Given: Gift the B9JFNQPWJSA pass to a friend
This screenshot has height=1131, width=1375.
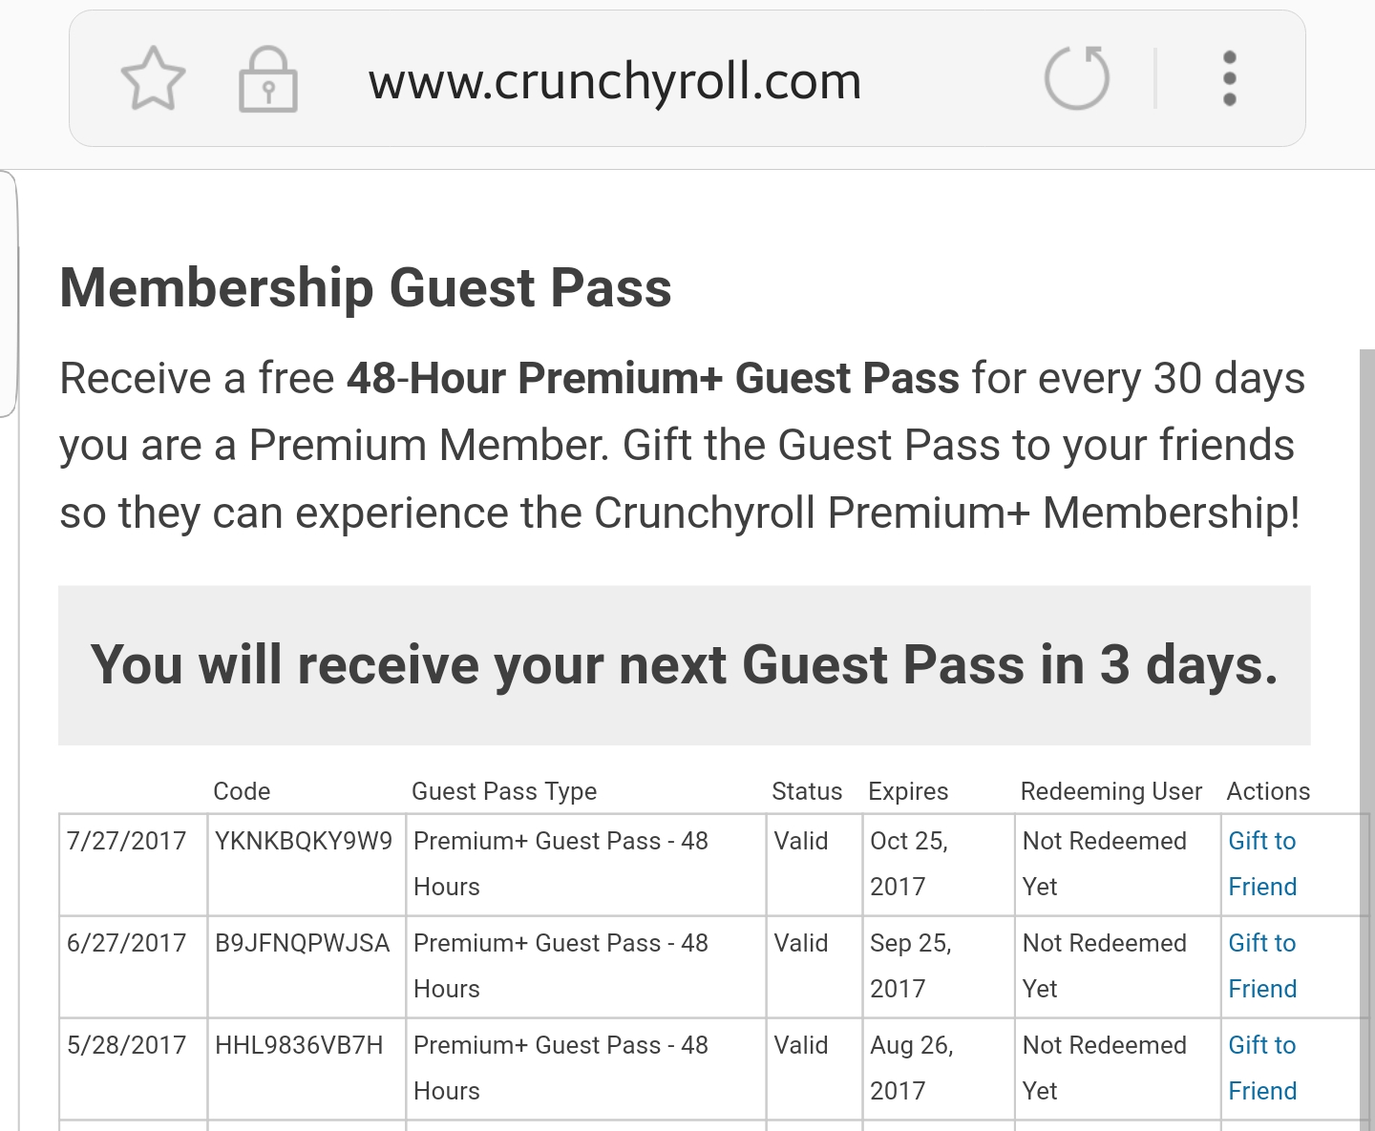Looking at the screenshot, I should [x=1261, y=966].
